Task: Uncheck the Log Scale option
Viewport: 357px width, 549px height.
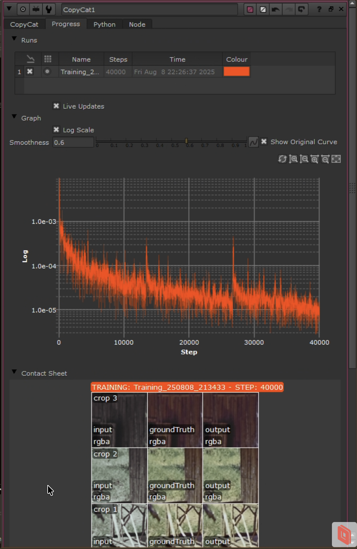Action: (x=56, y=130)
